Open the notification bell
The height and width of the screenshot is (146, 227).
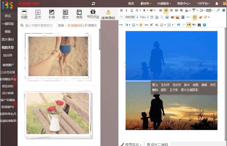tap(217, 4)
